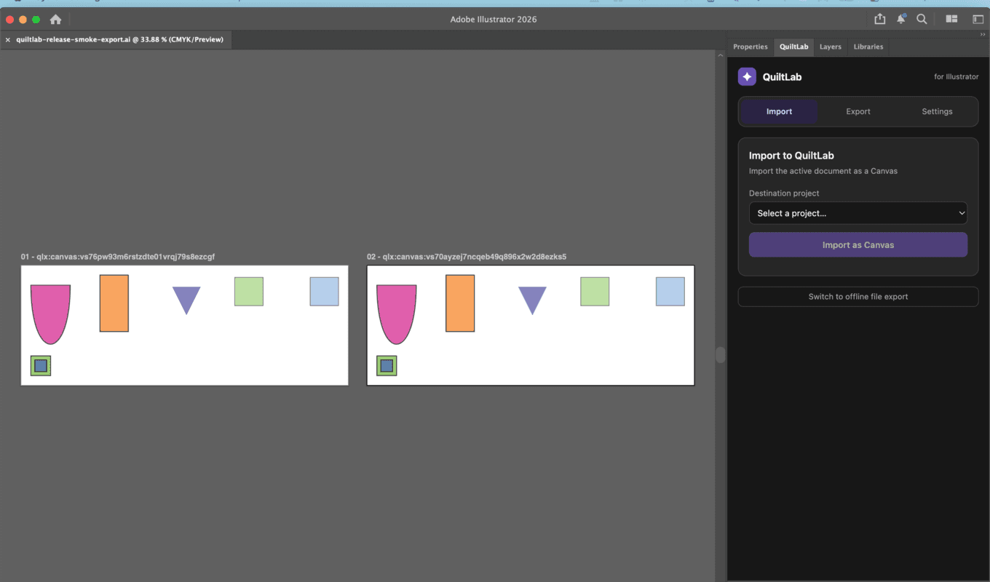The image size is (990, 582).
Task: Switch to the Layers panel tab
Action: (x=831, y=47)
